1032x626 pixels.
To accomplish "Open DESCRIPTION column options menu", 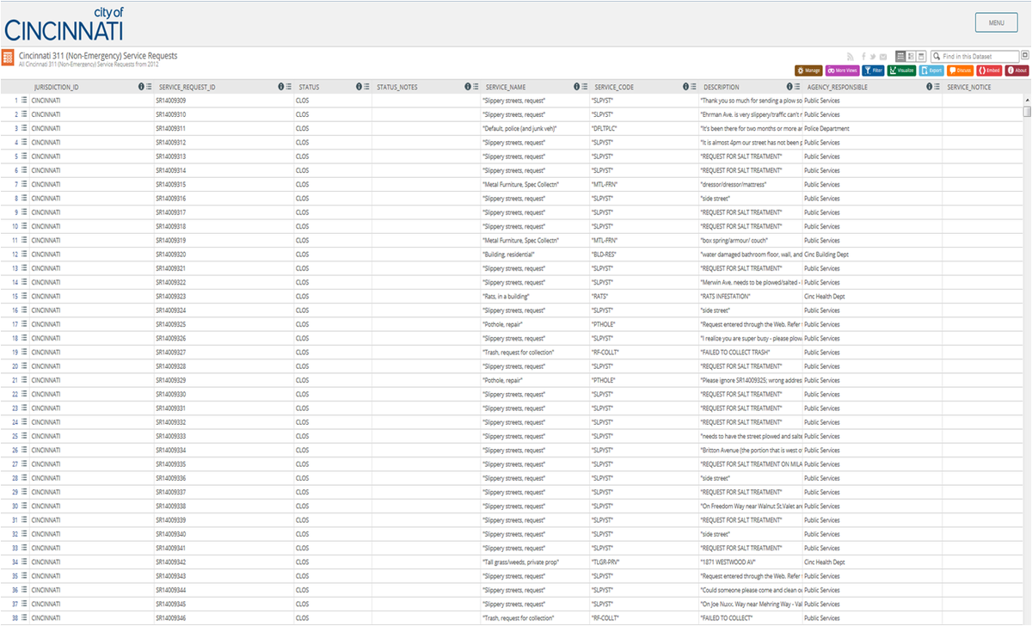I will pos(796,87).
